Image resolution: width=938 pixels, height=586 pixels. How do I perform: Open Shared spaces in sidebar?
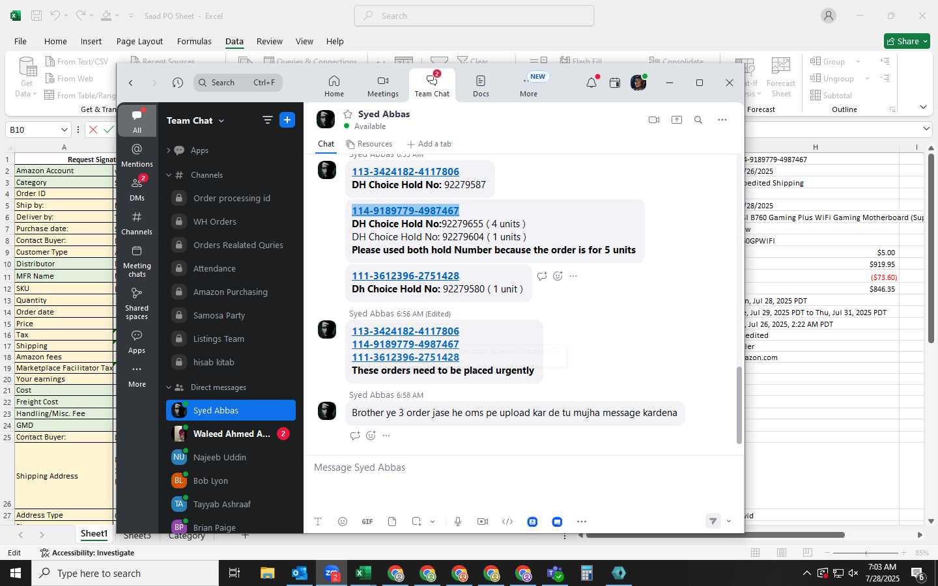[x=137, y=303]
